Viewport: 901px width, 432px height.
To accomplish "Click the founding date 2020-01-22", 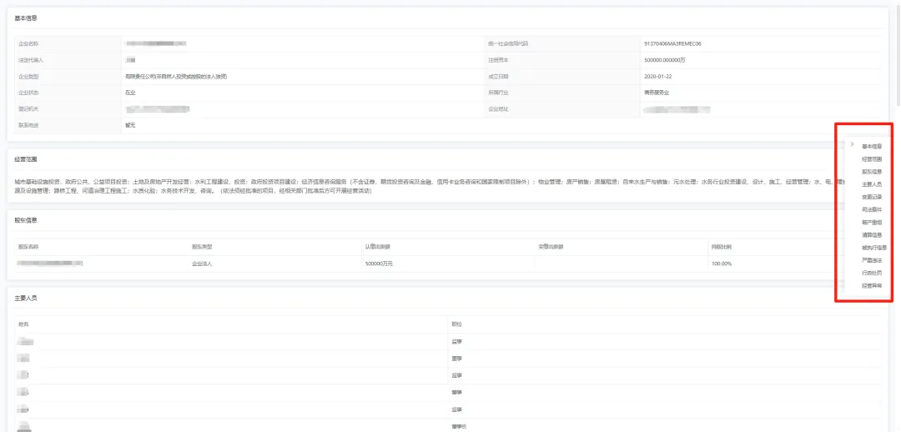I will [657, 77].
